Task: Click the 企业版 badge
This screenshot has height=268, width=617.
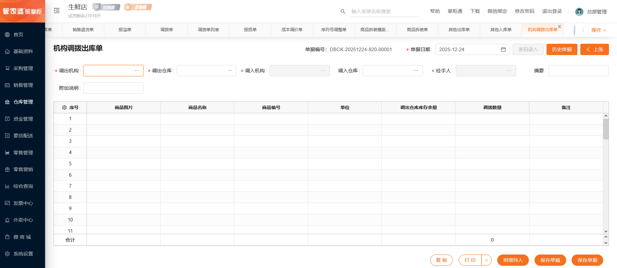Action: pos(138,7)
